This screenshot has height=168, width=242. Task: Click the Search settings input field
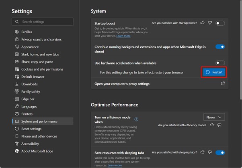pos(43,22)
